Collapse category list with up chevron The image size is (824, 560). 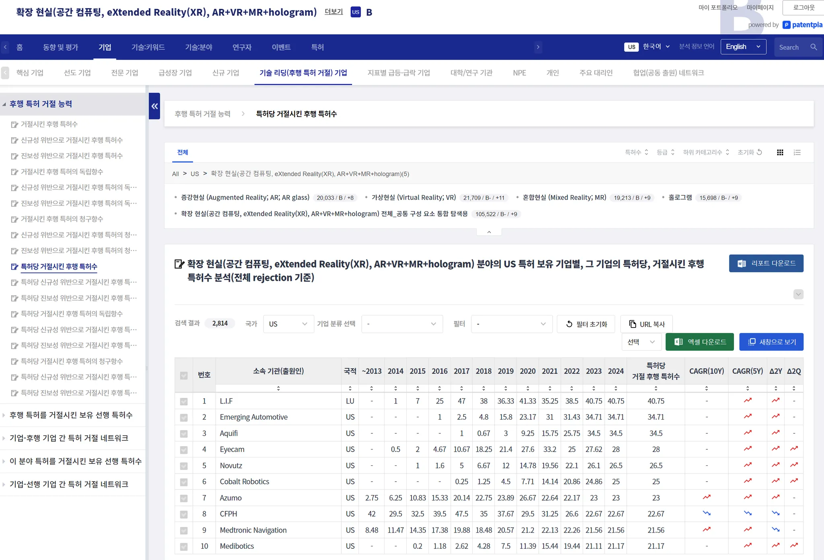tap(489, 232)
